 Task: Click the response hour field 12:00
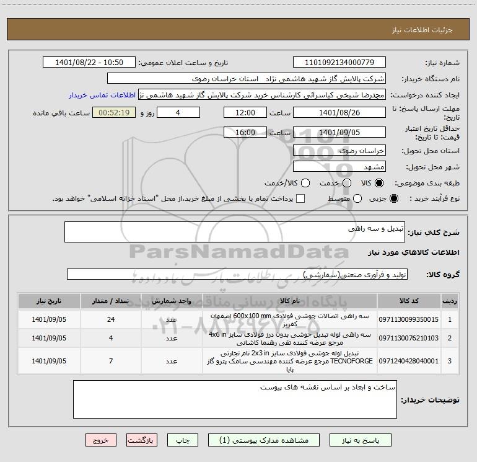[245, 112]
